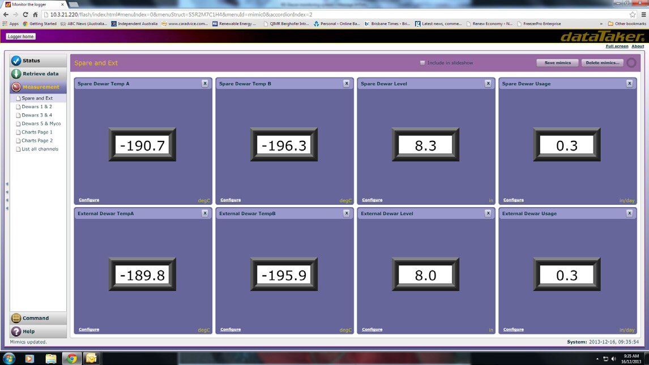The height and width of the screenshot is (365, 649).
Task: Open Charts Page 2
Action: [37, 140]
